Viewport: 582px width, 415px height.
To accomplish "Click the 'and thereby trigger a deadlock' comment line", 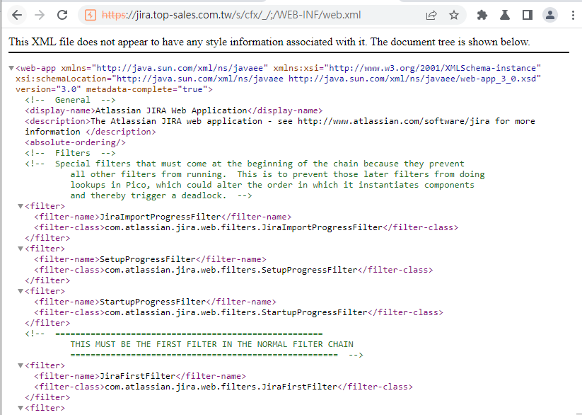I will tap(161, 195).
